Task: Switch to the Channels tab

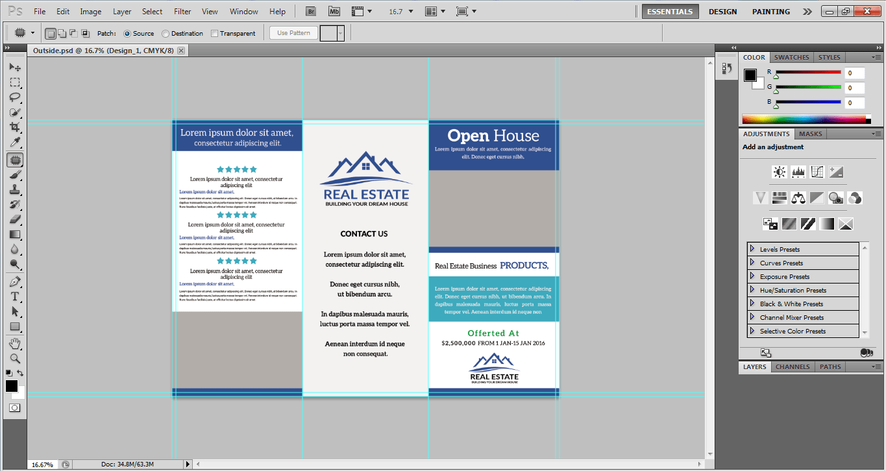Action: pyautogui.click(x=792, y=367)
